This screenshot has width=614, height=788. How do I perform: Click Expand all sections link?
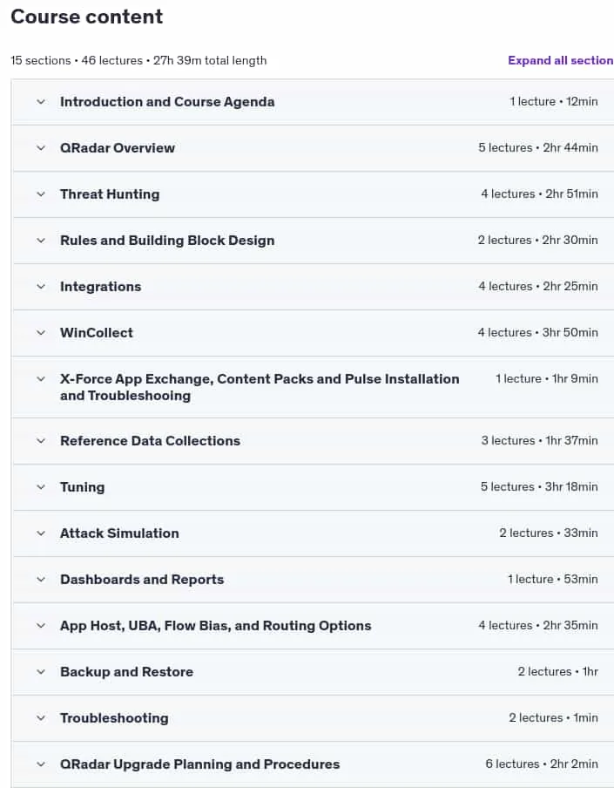(561, 60)
